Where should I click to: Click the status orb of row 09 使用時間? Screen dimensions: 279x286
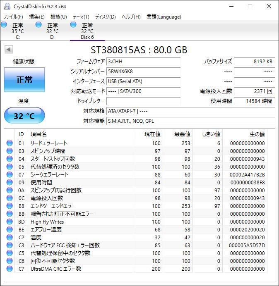[x=10, y=182]
